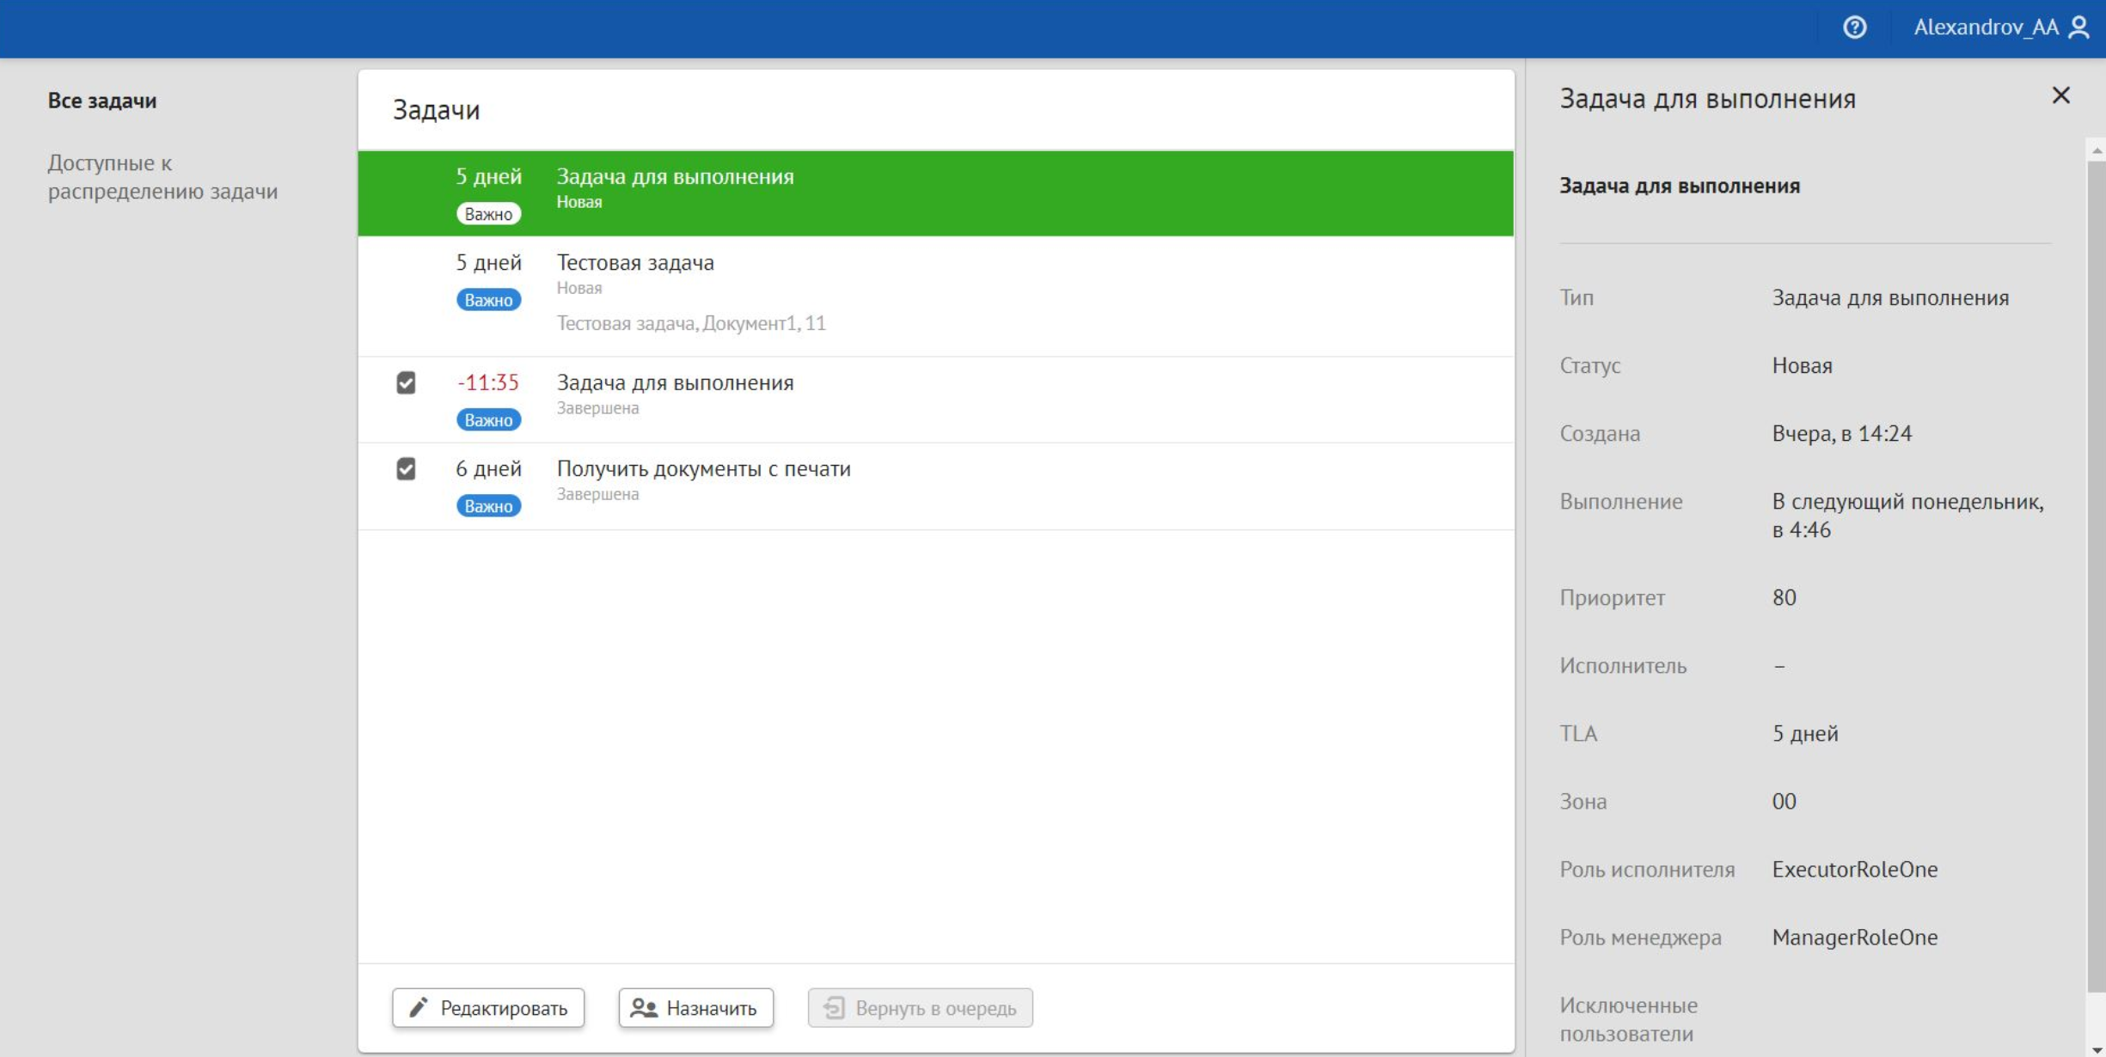Screen dimensions: 2106x1057
Task: Click Важно badge on Тестовая задача
Action: coord(488,300)
